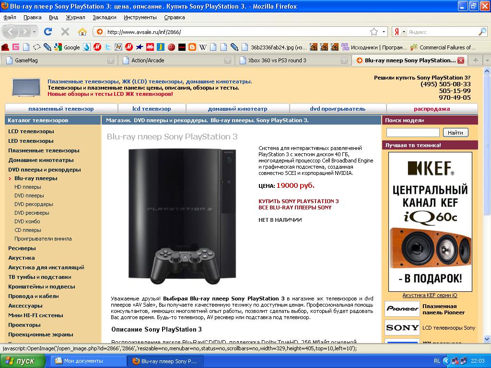The image size is (491, 368).
Task: Switch to the Xbox 360 vs PS3 tab
Action: (x=277, y=60)
